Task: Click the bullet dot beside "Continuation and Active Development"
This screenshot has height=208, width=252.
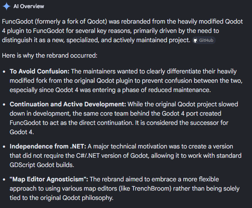Action: tap(4, 105)
